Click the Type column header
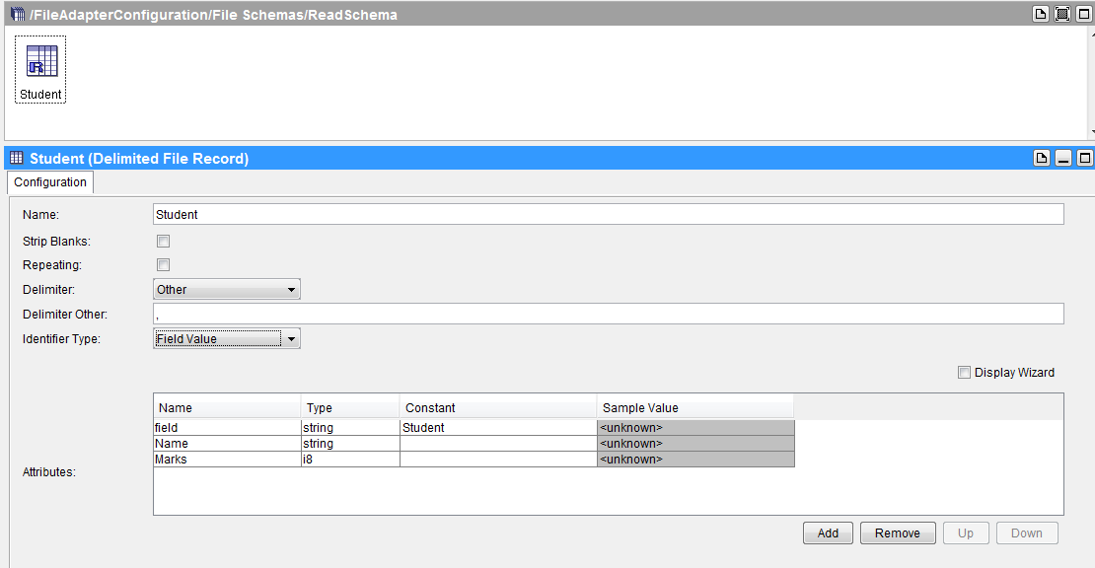The image size is (1095, 568). pyautogui.click(x=350, y=407)
